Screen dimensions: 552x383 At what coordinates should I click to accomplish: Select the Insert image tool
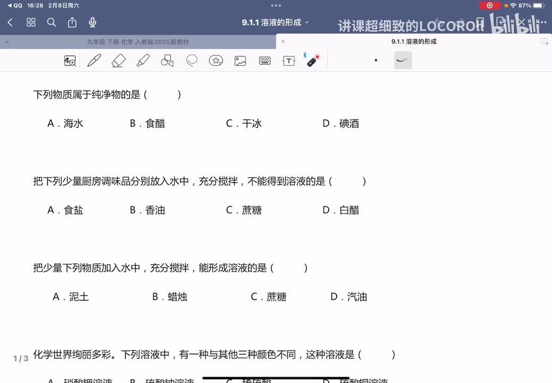tap(240, 61)
